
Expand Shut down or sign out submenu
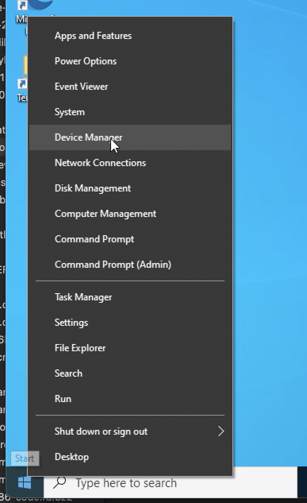[x=130, y=431]
